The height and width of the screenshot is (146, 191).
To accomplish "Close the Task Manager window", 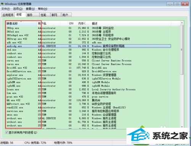I will tap(185, 4).
